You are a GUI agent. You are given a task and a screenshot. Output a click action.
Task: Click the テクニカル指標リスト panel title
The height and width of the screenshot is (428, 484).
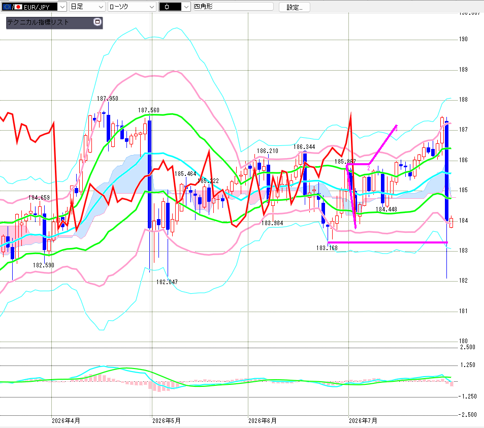click(38, 22)
